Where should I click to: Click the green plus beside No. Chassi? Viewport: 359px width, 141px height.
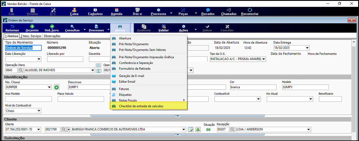click(x=57, y=87)
